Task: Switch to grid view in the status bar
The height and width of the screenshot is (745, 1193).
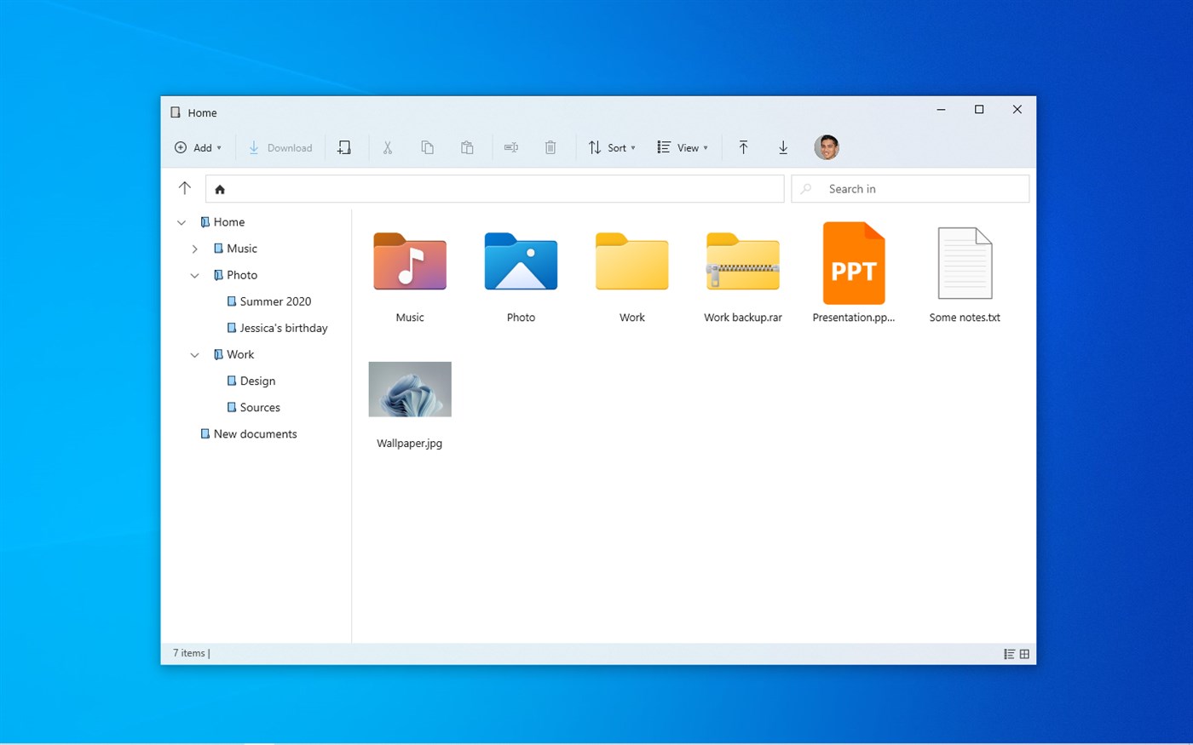Action: point(1024,654)
